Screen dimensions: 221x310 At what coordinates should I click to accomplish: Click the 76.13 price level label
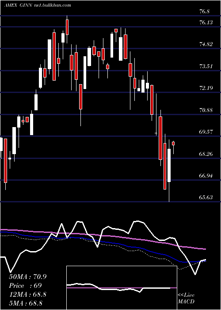coord(206,23)
